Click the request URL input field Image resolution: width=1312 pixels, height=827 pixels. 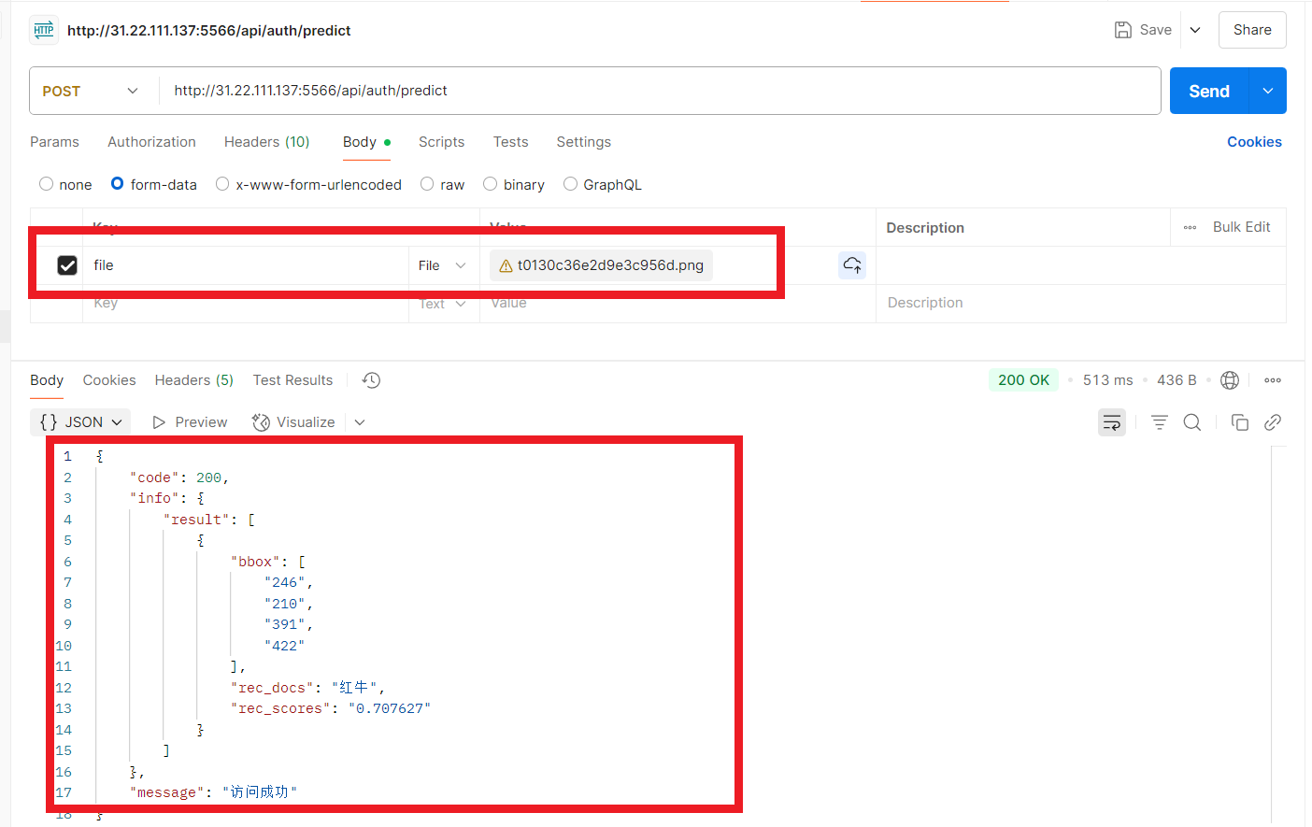(654, 91)
